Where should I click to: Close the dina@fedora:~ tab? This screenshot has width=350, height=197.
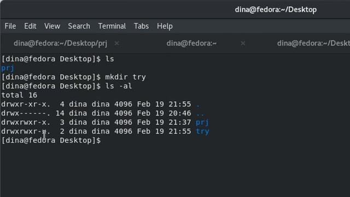pyautogui.click(x=243, y=43)
